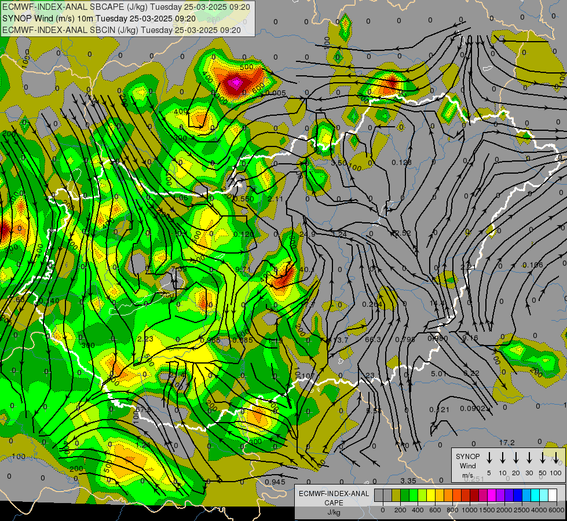Image resolution: width=567 pixels, height=521 pixels.
Task: Select the white CAPE legend swatch
Action: (552, 495)
